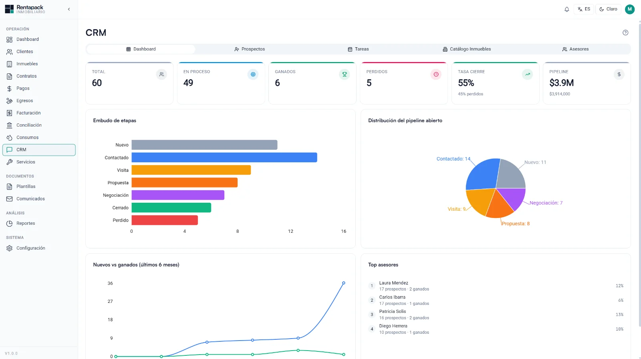Open Configuración settings

point(39,248)
